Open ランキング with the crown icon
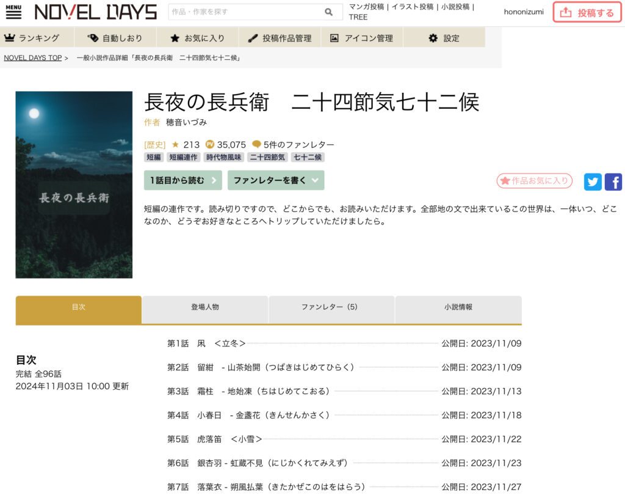The height and width of the screenshot is (498, 625). click(32, 38)
